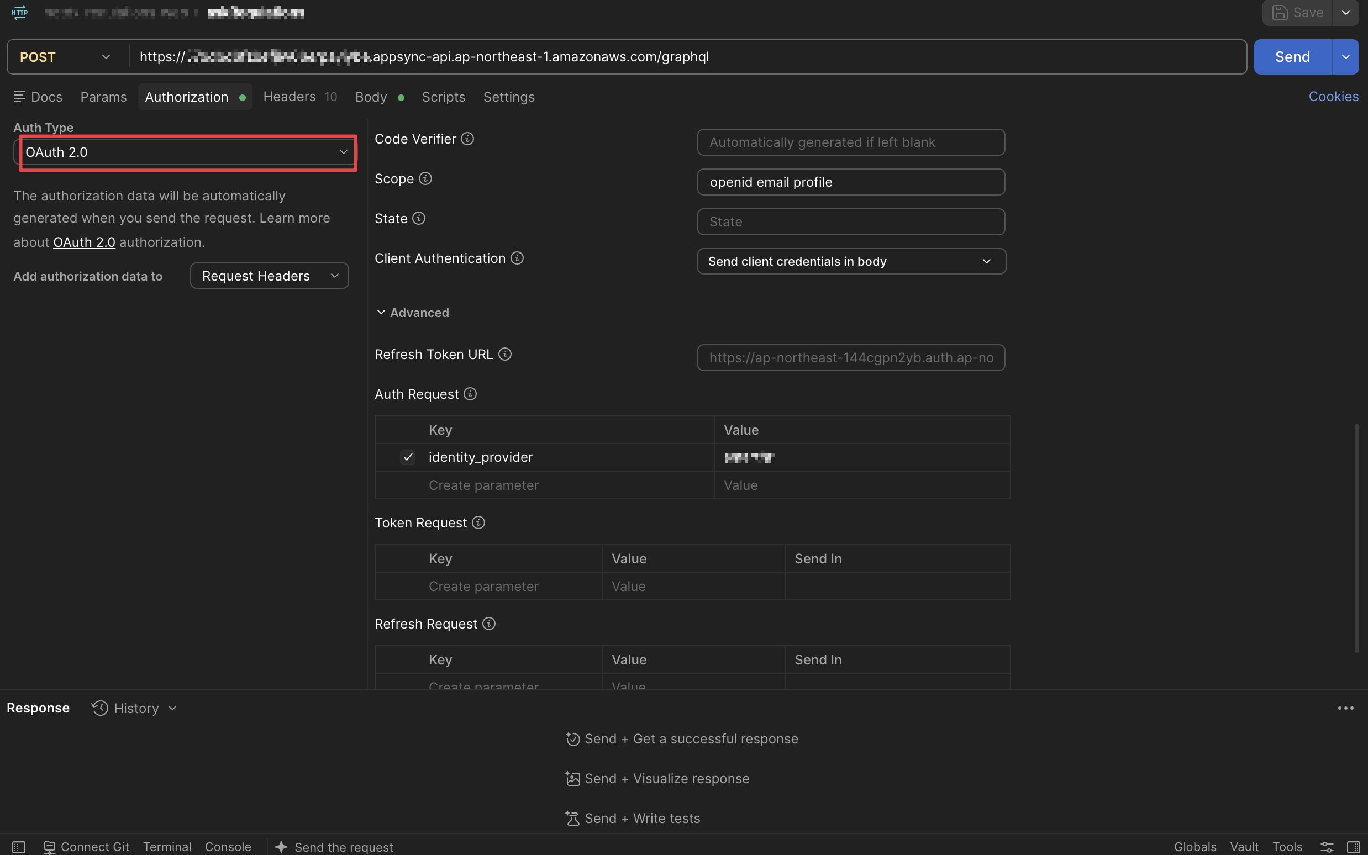Open the three-dot response options menu

tap(1345, 708)
